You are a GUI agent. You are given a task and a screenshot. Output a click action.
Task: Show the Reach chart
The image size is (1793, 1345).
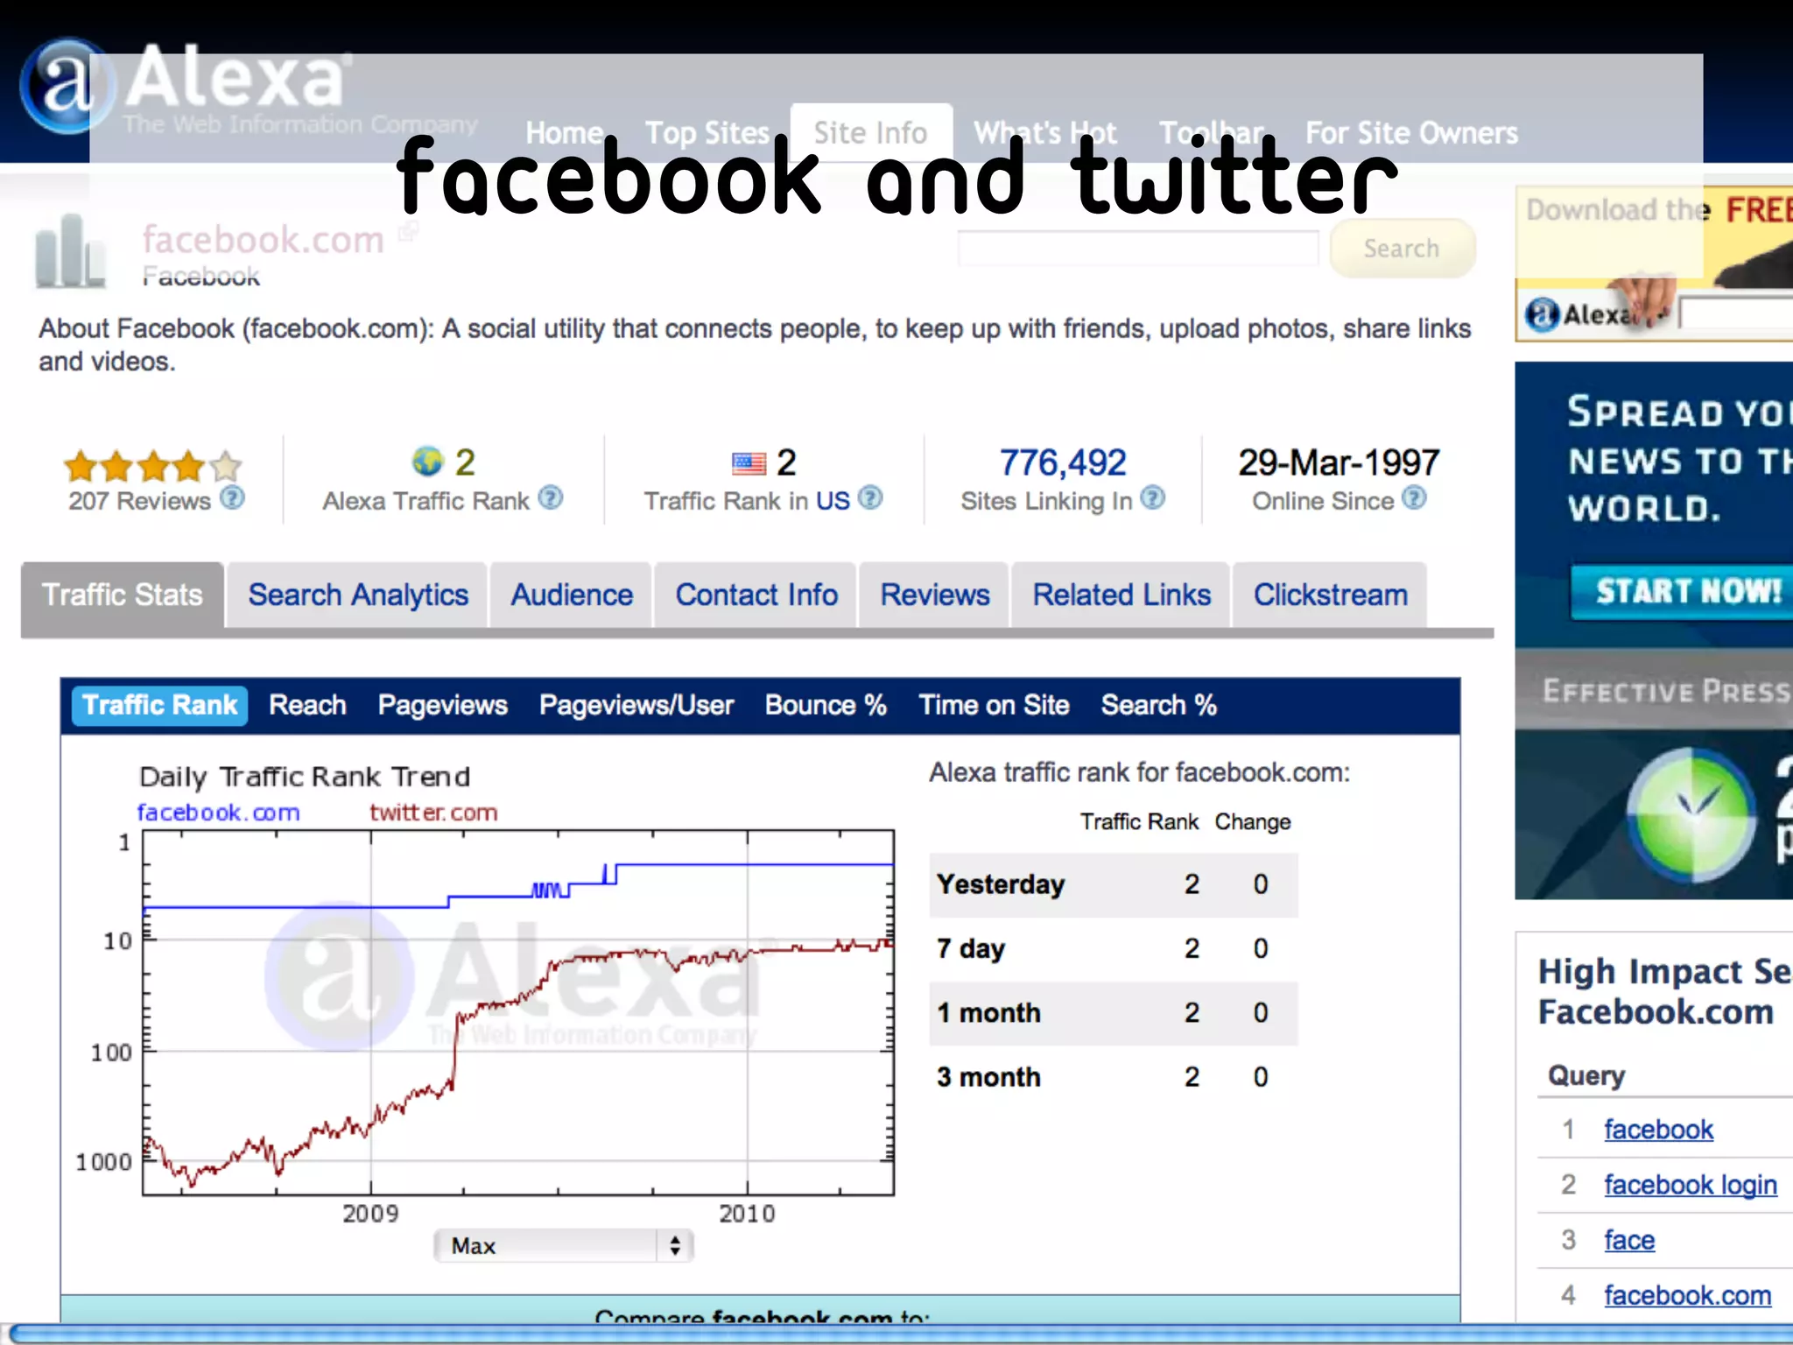pyautogui.click(x=307, y=705)
